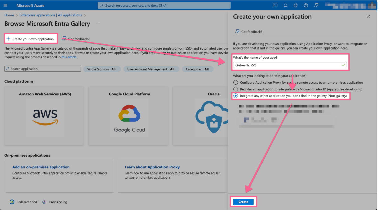Screen dimensions: 381x210
Task: Select the Google Cloud Platform heading
Action: 129,94
